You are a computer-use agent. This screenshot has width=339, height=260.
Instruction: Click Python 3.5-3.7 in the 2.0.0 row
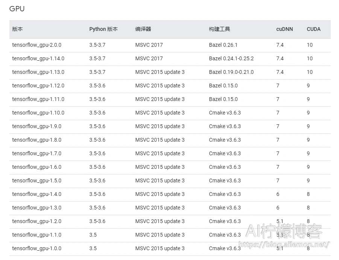pyautogui.click(x=97, y=45)
